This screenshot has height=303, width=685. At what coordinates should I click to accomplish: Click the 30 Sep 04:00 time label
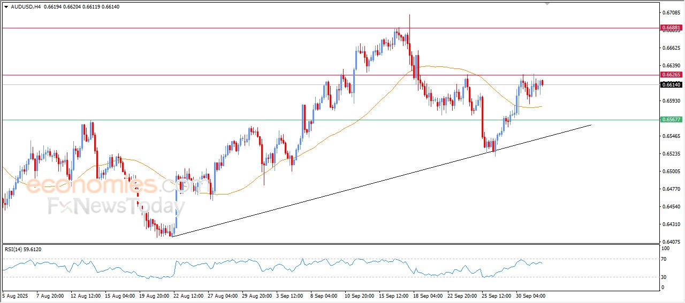pos(530,296)
